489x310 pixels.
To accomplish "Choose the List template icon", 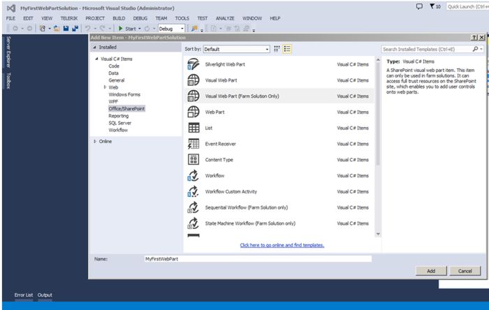I will coord(194,128).
